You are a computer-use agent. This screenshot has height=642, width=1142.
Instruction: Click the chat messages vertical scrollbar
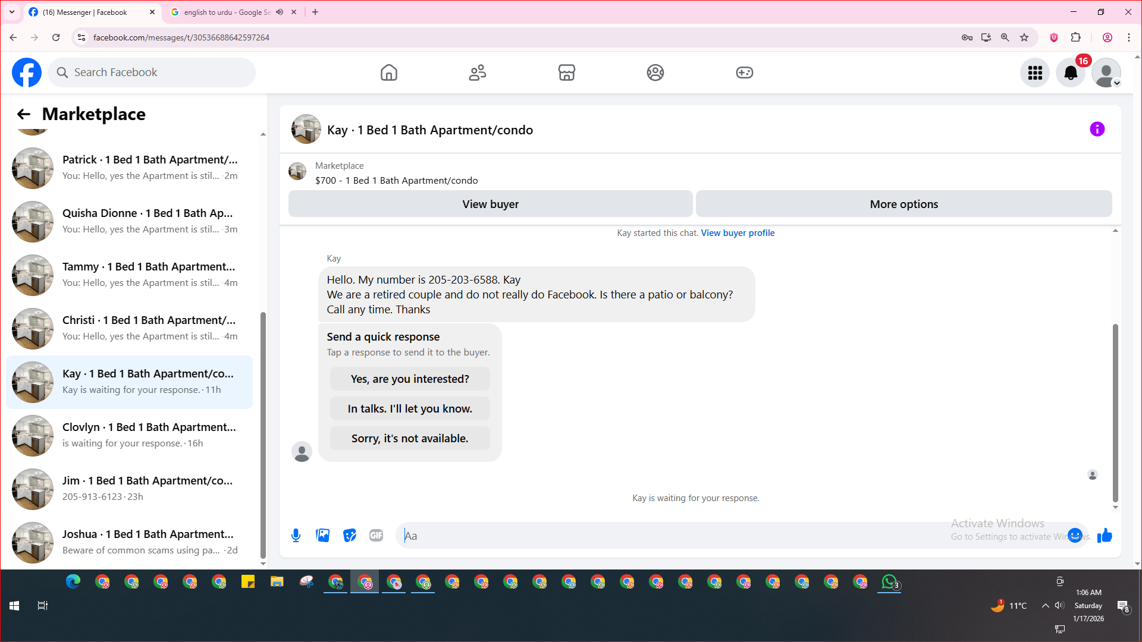click(1115, 413)
